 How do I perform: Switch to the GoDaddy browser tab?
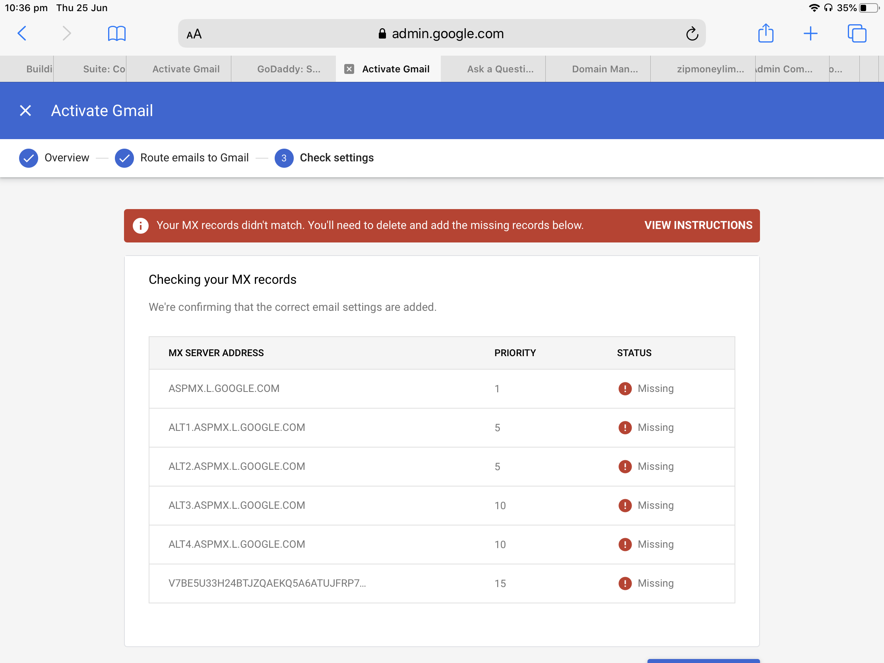point(289,69)
